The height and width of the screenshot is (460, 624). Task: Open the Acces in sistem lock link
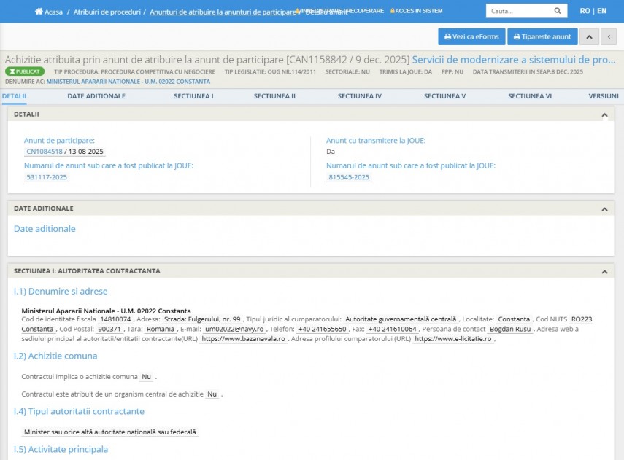pos(416,11)
